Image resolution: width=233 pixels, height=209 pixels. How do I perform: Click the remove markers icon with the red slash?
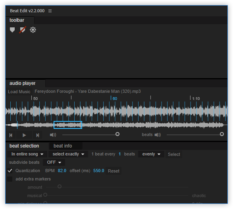(23, 30)
